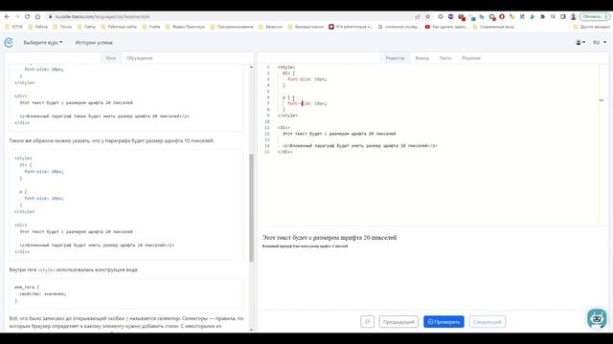
Task: Open the user account dropdown
Action: [x=580, y=42]
